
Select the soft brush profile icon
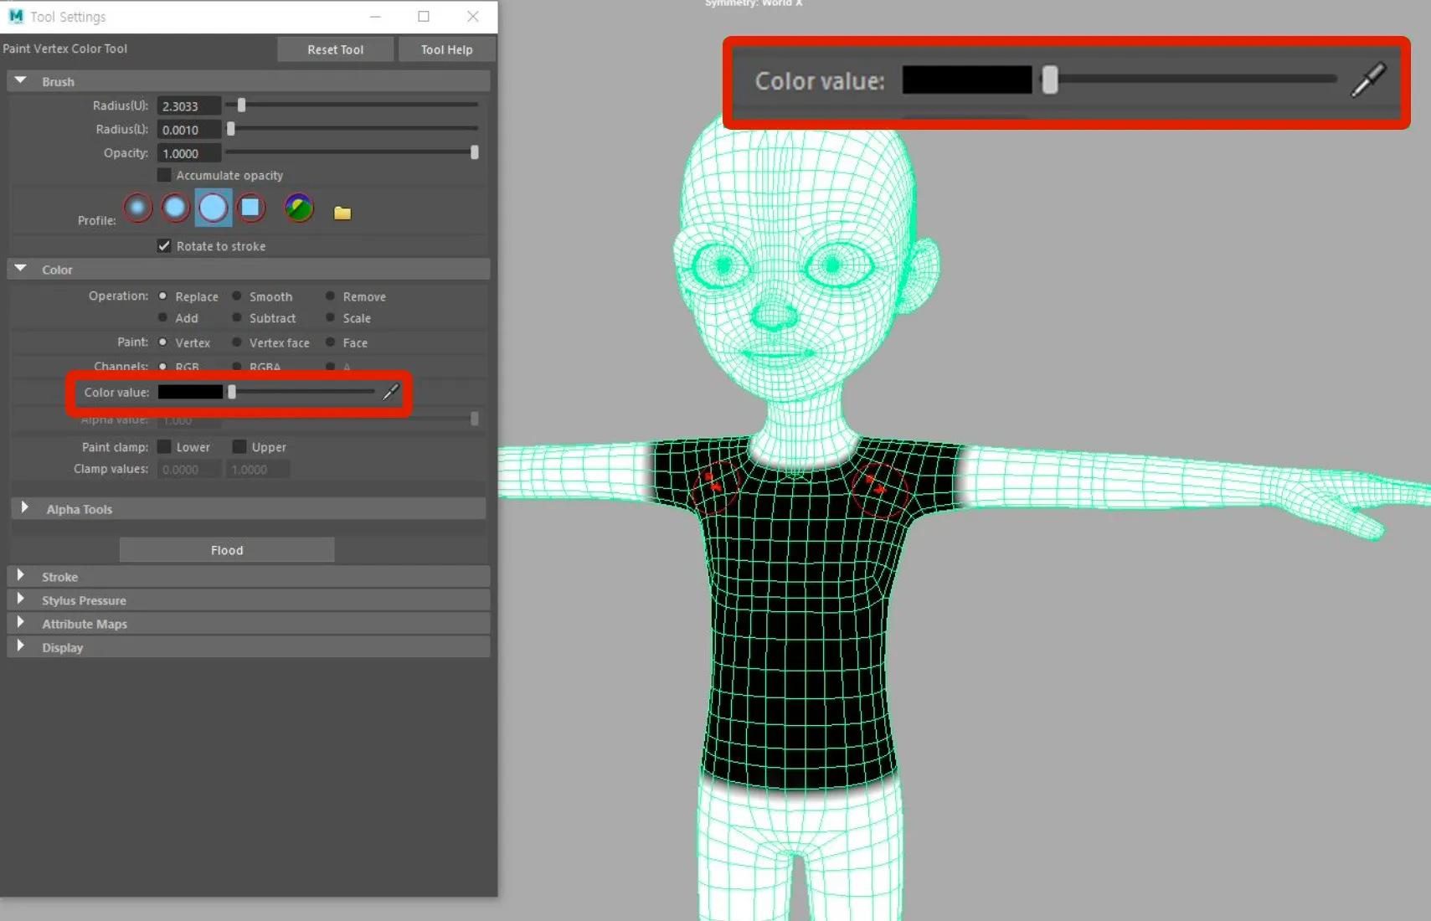tap(175, 208)
